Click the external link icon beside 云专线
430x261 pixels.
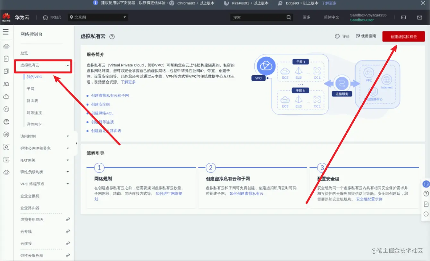click(68, 231)
